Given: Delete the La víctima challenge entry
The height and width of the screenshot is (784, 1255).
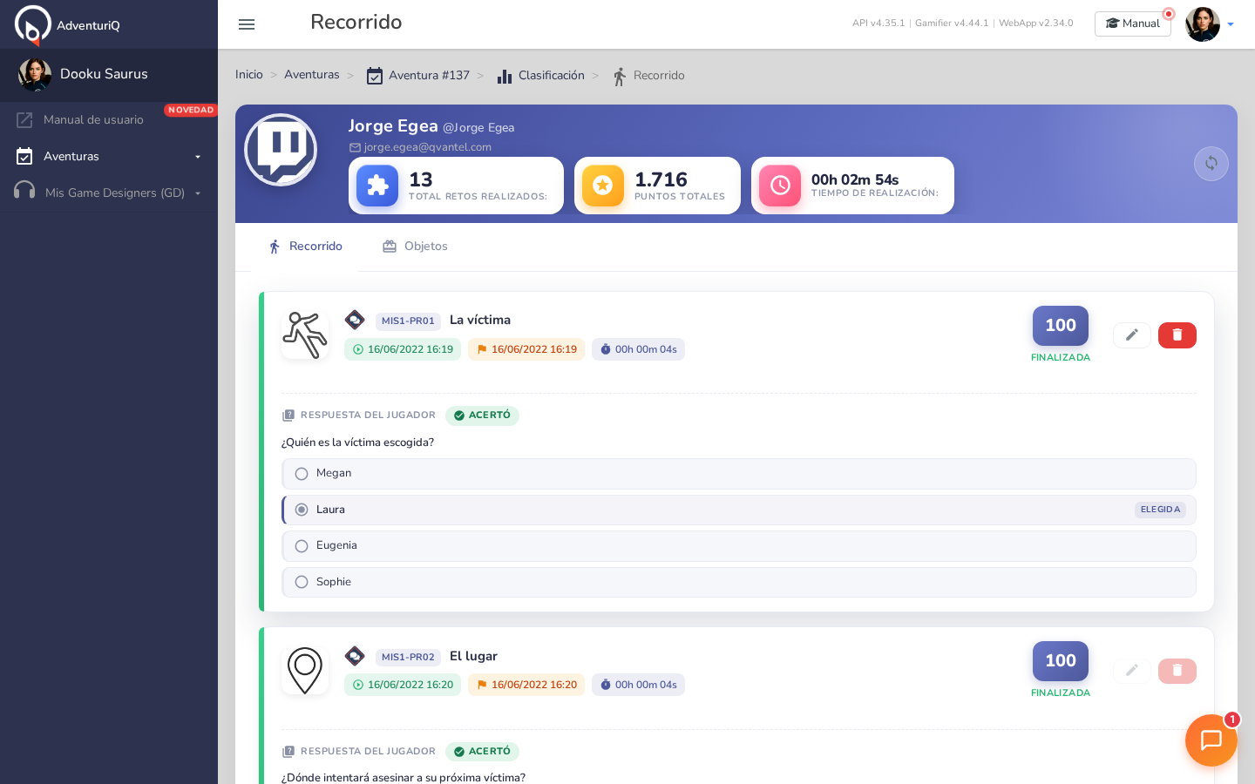Looking at the screenshot, I should (x=1177, y=335).
